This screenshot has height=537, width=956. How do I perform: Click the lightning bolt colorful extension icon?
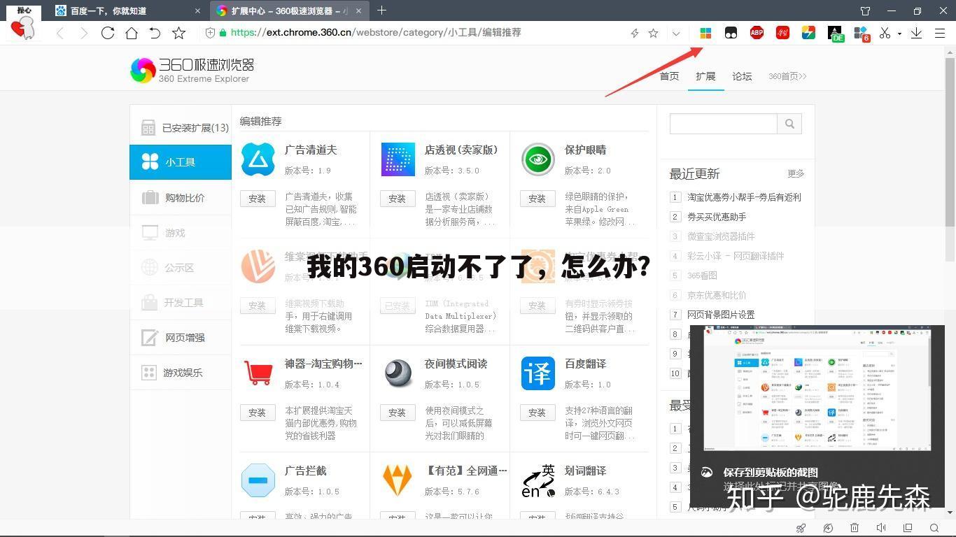808,33
